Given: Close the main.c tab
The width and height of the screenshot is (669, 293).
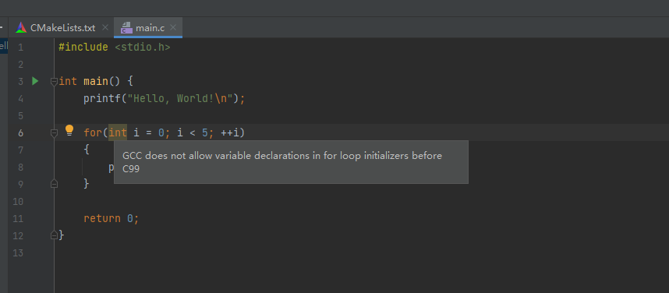Looking at the screenshot, I should (x=173, y=28).
